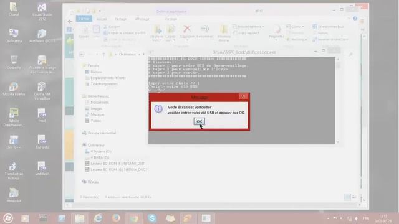Switch to the Accueil ribbon tab
The width and height of the screenshot is (399, 224).
coord(102,19)
